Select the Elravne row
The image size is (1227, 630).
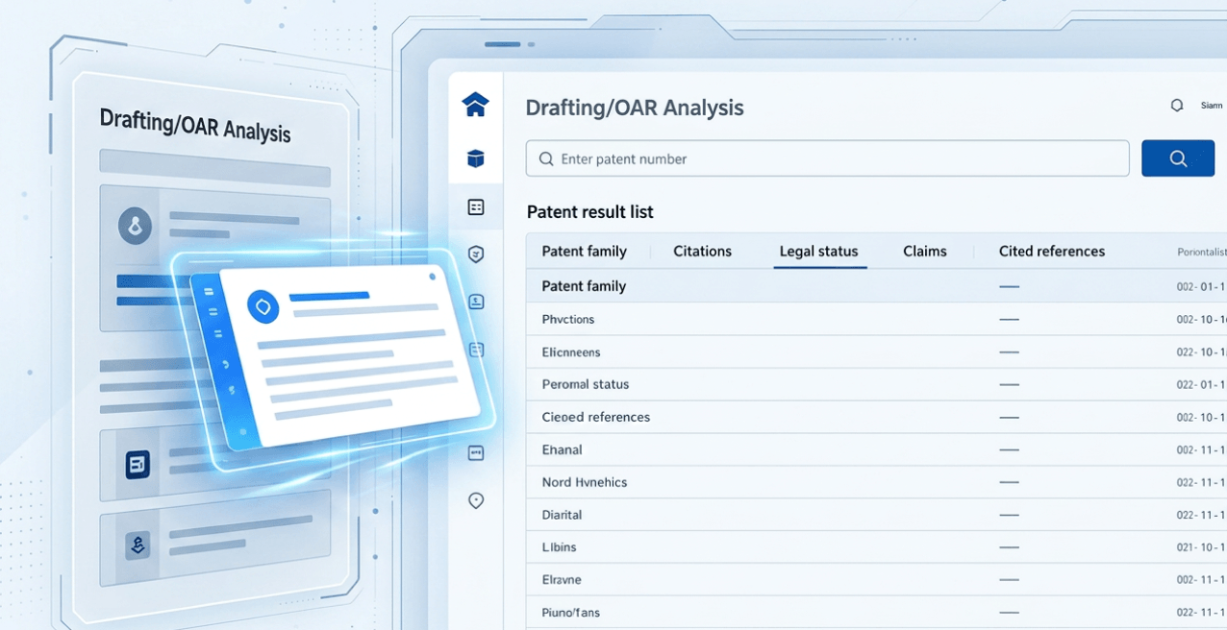[x=876, y=580]
